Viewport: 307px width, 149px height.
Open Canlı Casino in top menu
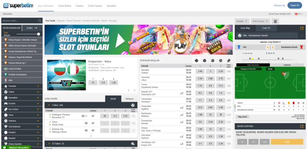(95, 6)
